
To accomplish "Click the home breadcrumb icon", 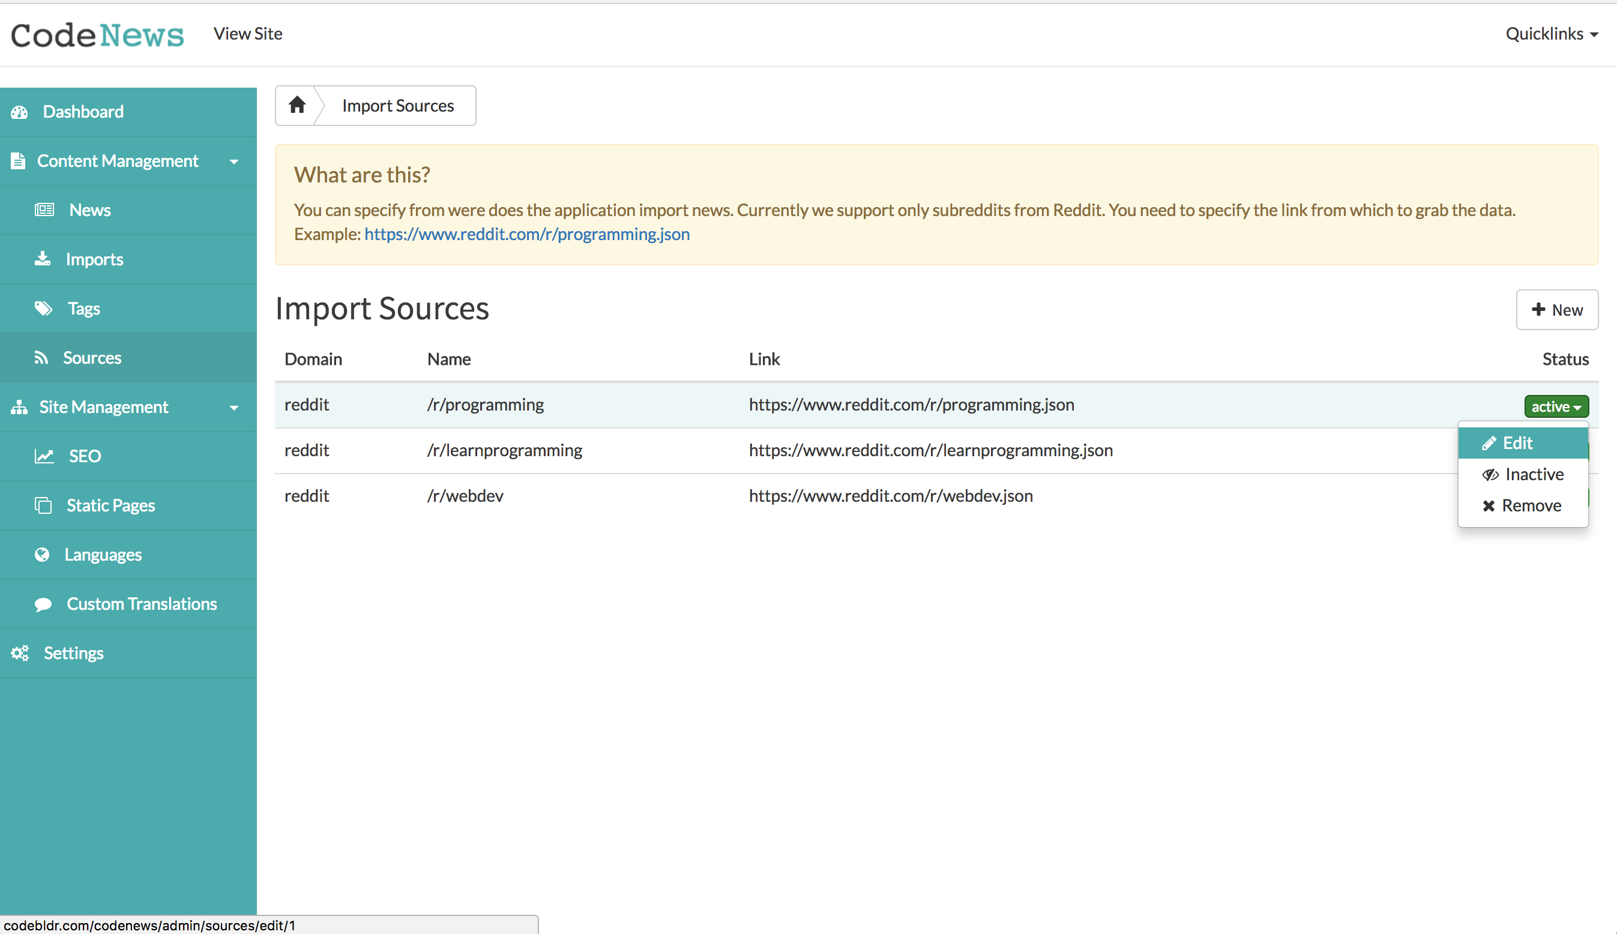I will pos(297,105).
